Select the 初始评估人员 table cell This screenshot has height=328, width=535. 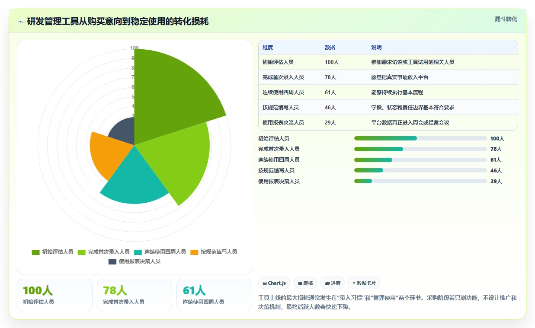point(278,62)
